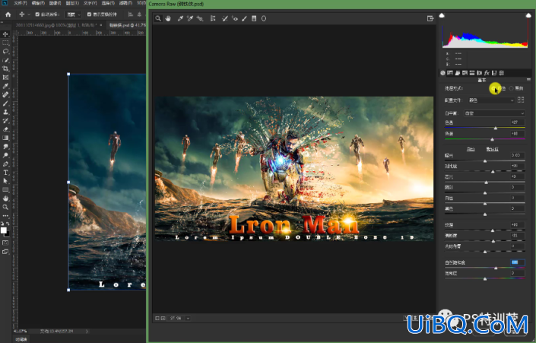The width and height of the screenshot is (536, 343).
Task: Click the Default link in Basic panel
Action: [x=492, y=149]
